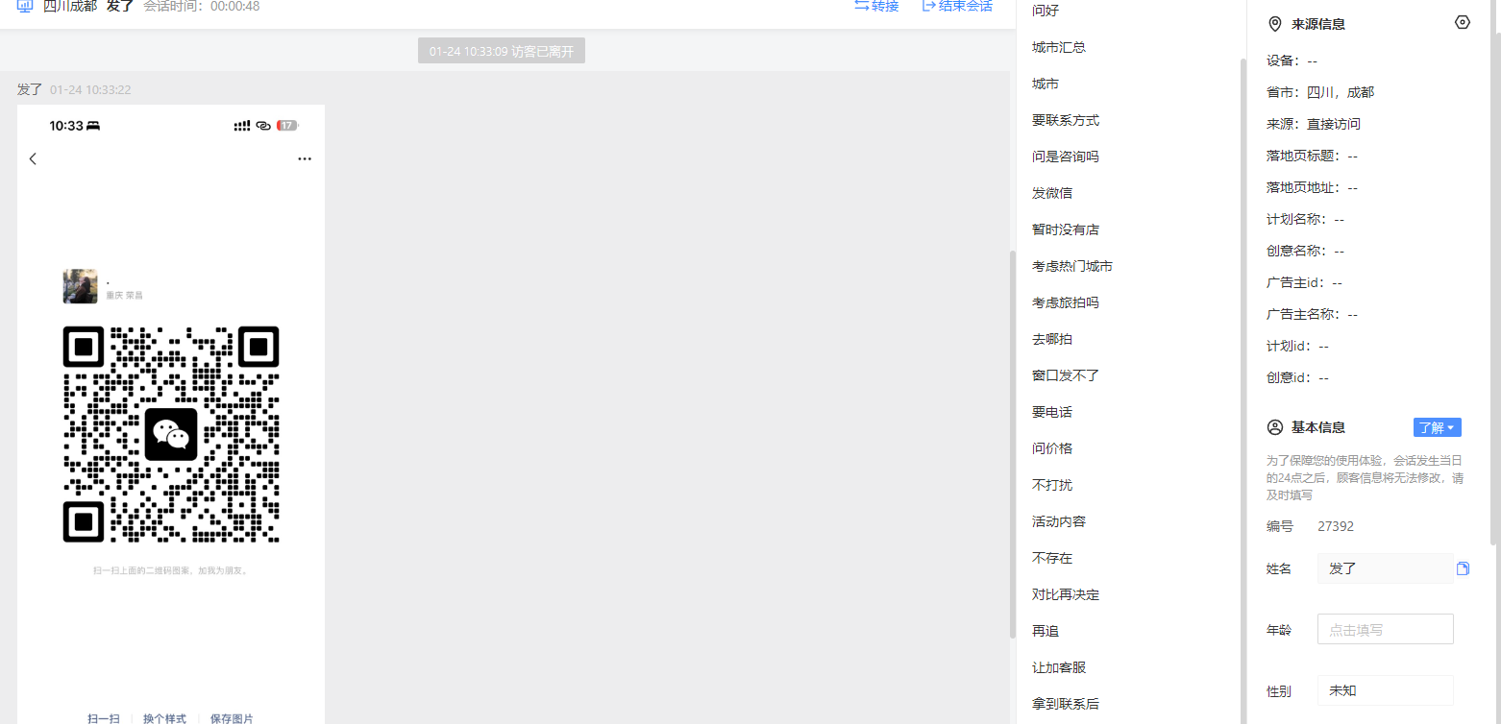The height and width of the screenshot is (724, 1501).
Task: Open the hexagon settings icon beside 来源信息
Action: (x=1463, y=22)
